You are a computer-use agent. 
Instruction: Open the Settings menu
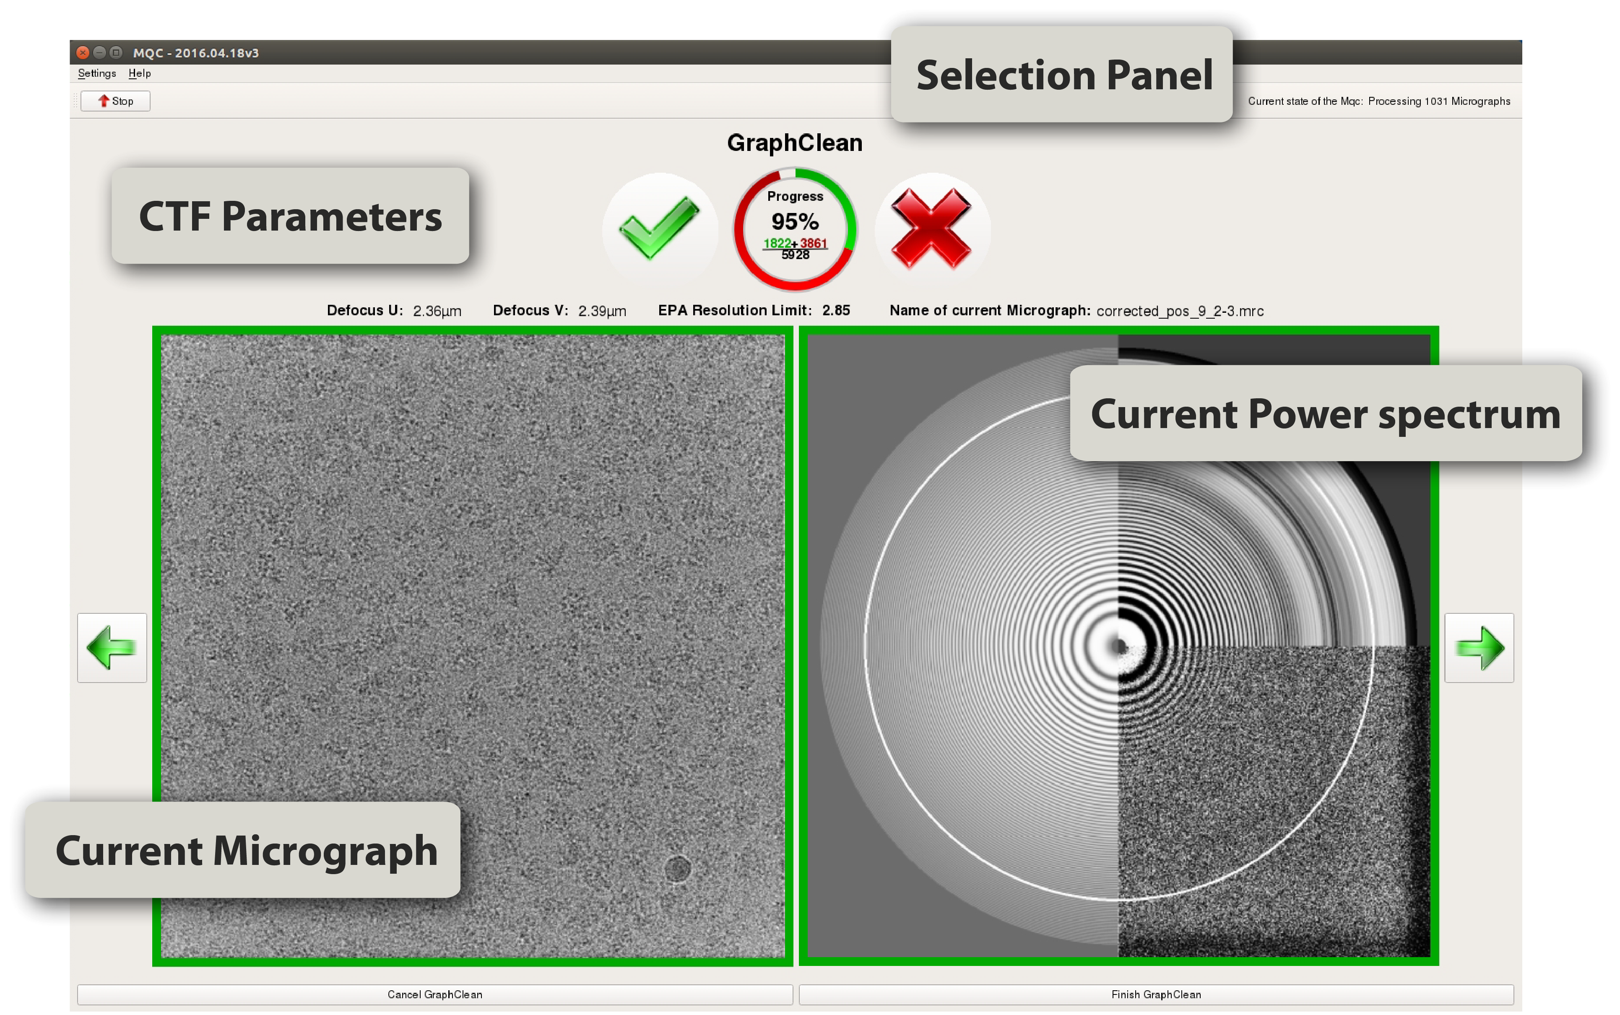point(97,73)
